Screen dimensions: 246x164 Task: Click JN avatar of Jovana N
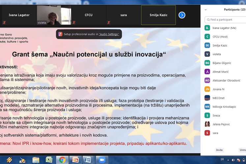click(207, 89)
